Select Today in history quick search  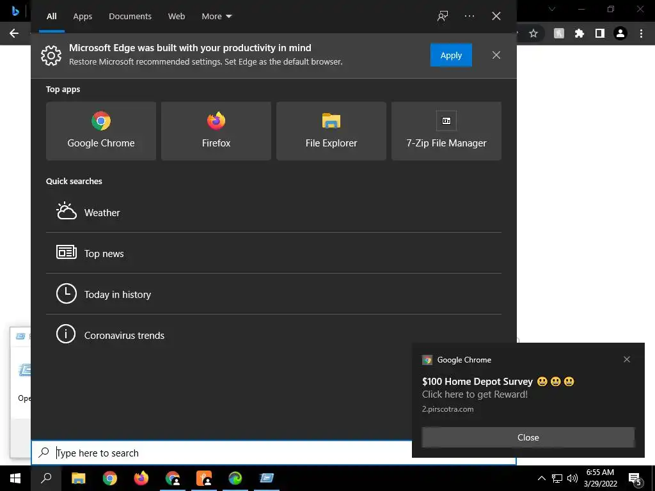point(274,294)
